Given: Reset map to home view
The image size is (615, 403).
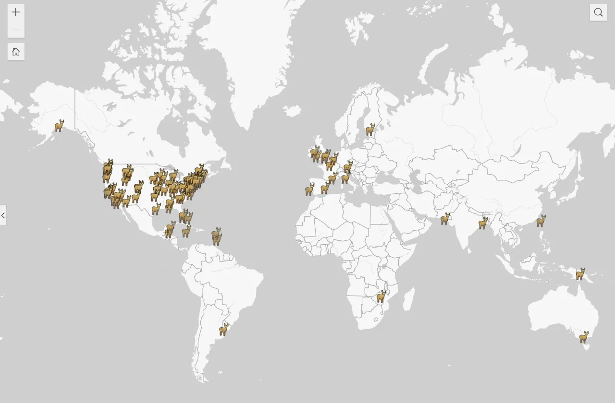Looking at the screenshot, I should coord(16,52).
